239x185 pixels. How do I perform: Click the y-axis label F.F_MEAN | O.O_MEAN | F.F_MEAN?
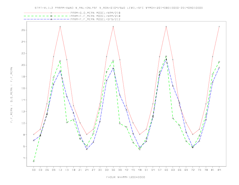click(11, 95)
